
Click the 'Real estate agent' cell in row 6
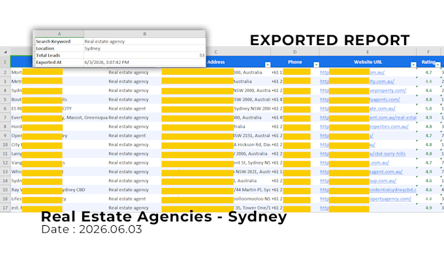click(135, 108)
